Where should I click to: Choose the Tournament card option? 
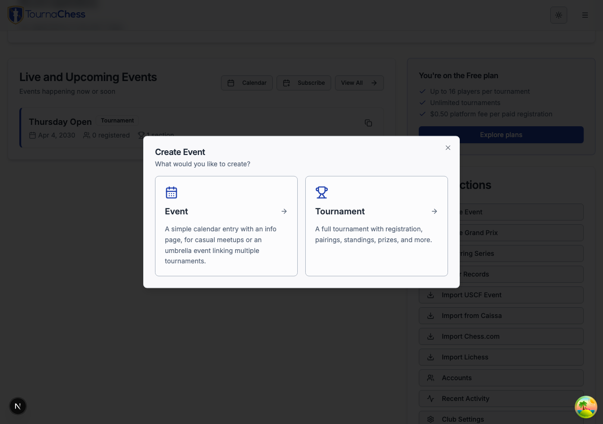(376, 226)
